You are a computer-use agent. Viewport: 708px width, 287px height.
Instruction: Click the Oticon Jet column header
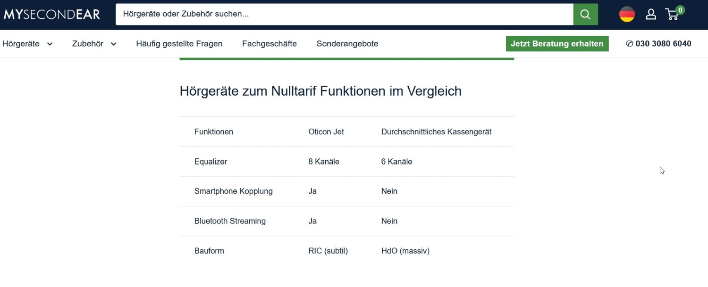pyautogui.click(x=326, y=132)
